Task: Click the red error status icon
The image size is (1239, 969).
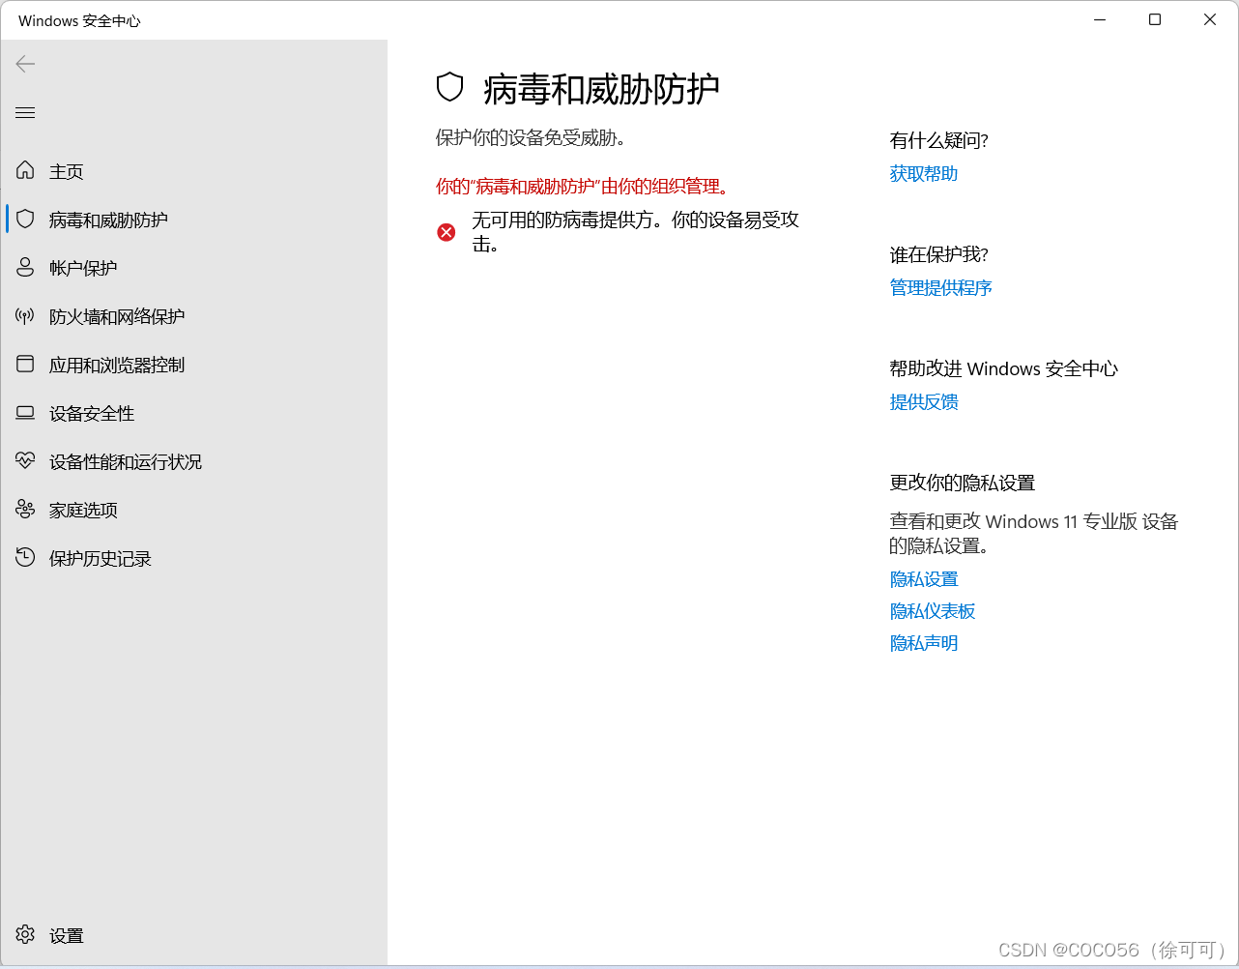Action: pos(447,232)
